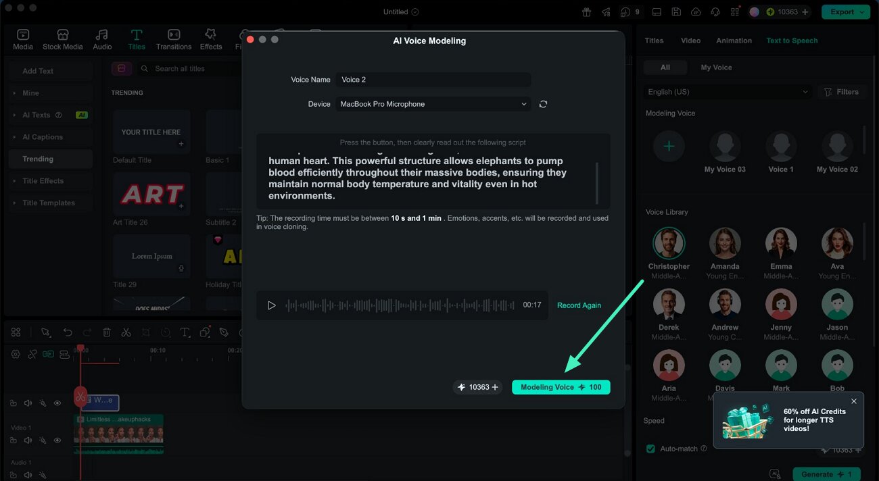Click the paper plane share icon
Screen dimensions: 879x481
tap(606, 11)
